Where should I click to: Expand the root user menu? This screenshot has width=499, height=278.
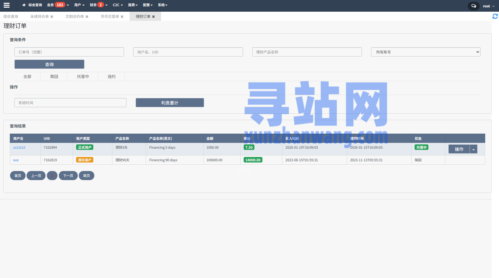click(x=488, y=6)
